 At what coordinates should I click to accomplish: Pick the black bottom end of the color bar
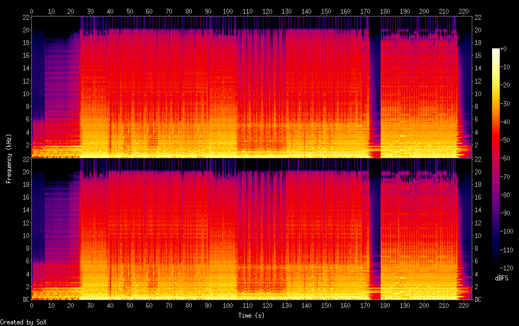[496, 267]
